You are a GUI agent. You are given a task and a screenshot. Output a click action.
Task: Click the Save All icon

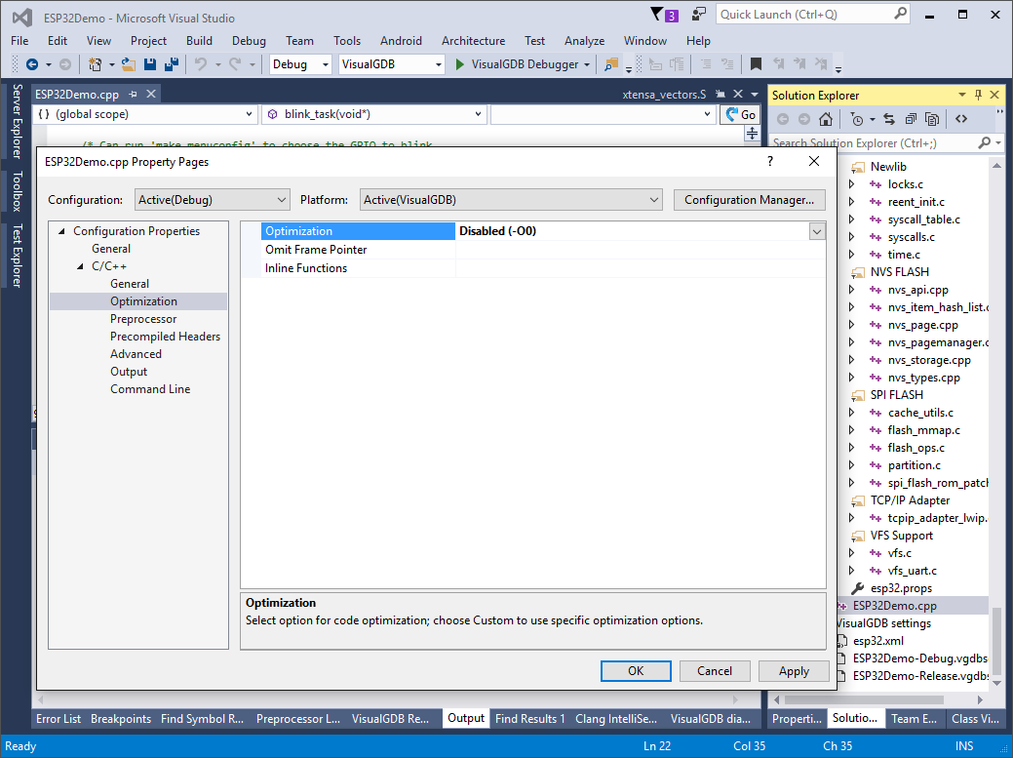pos(172,64)
